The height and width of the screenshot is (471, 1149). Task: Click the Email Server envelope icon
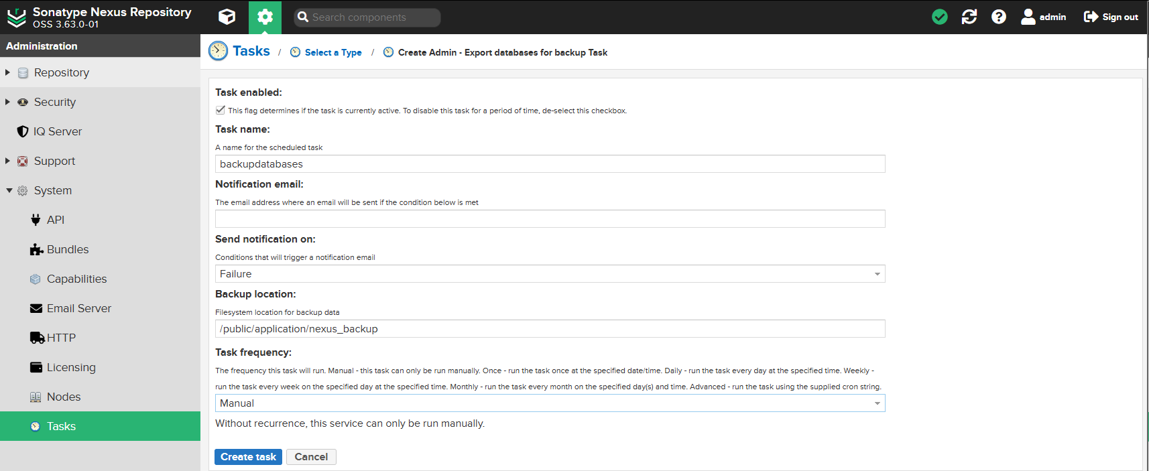[36, 308]
